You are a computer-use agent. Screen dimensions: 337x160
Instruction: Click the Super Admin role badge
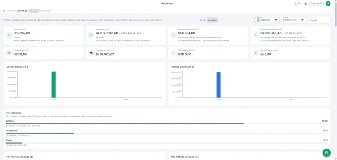pos(316,4)
